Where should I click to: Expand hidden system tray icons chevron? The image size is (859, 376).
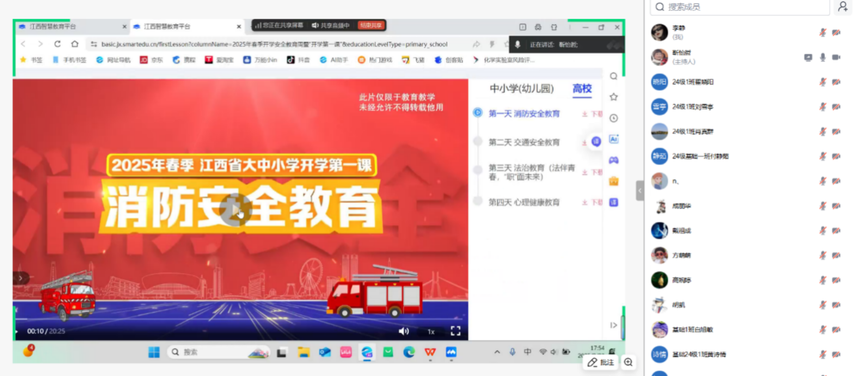point(497,352)
